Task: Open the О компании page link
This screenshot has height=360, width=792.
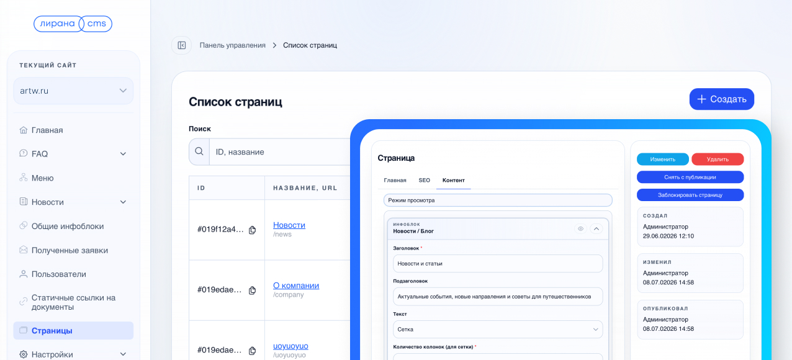Action: (x=296, y=286)
